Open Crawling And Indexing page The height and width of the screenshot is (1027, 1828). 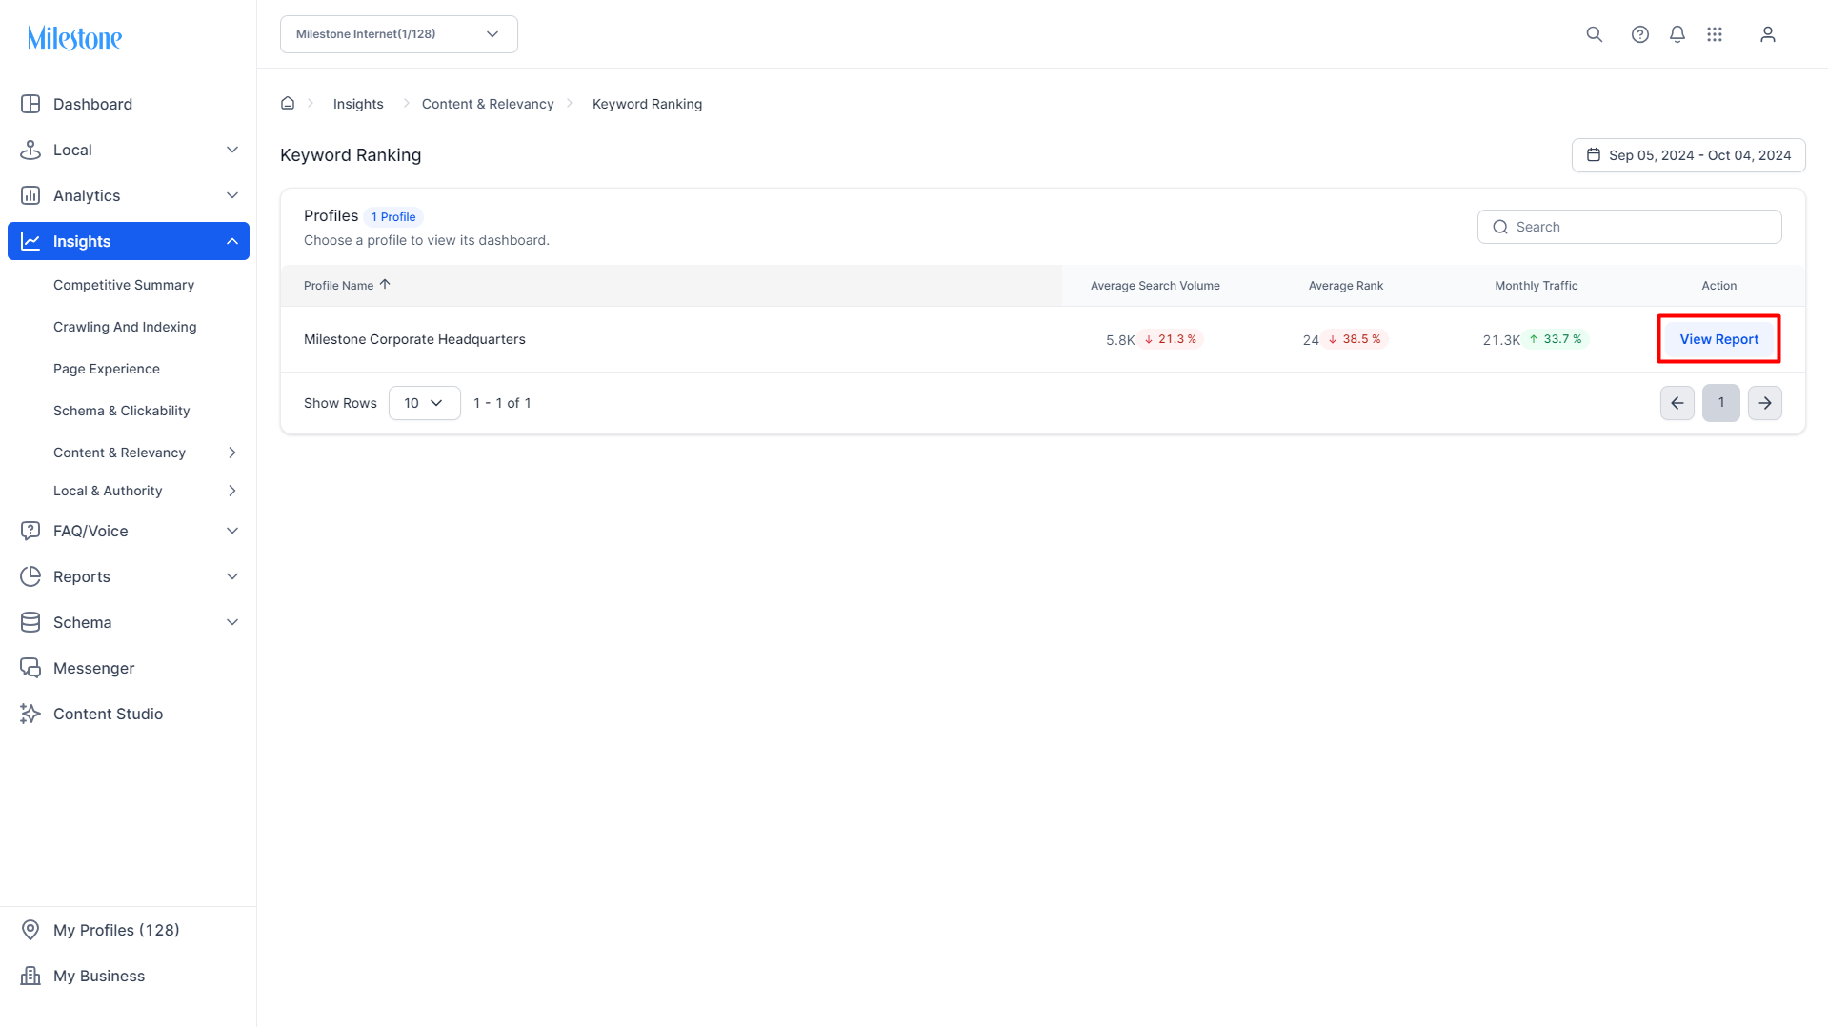pyautogui.click(x=125, y=327)
